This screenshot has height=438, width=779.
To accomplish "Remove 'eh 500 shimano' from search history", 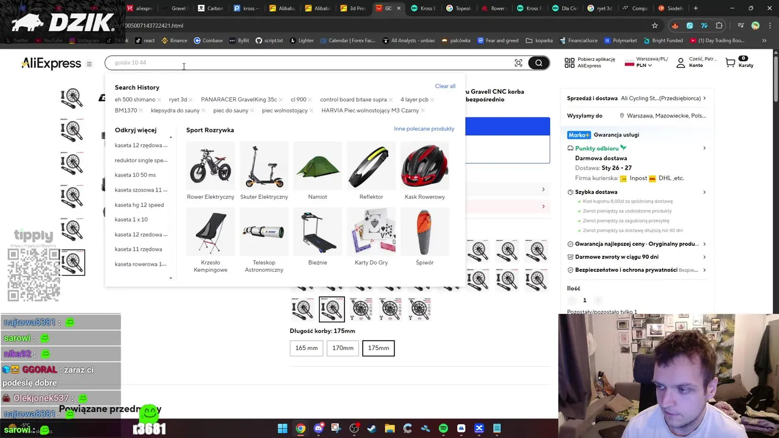I will (x=159, y=100).
